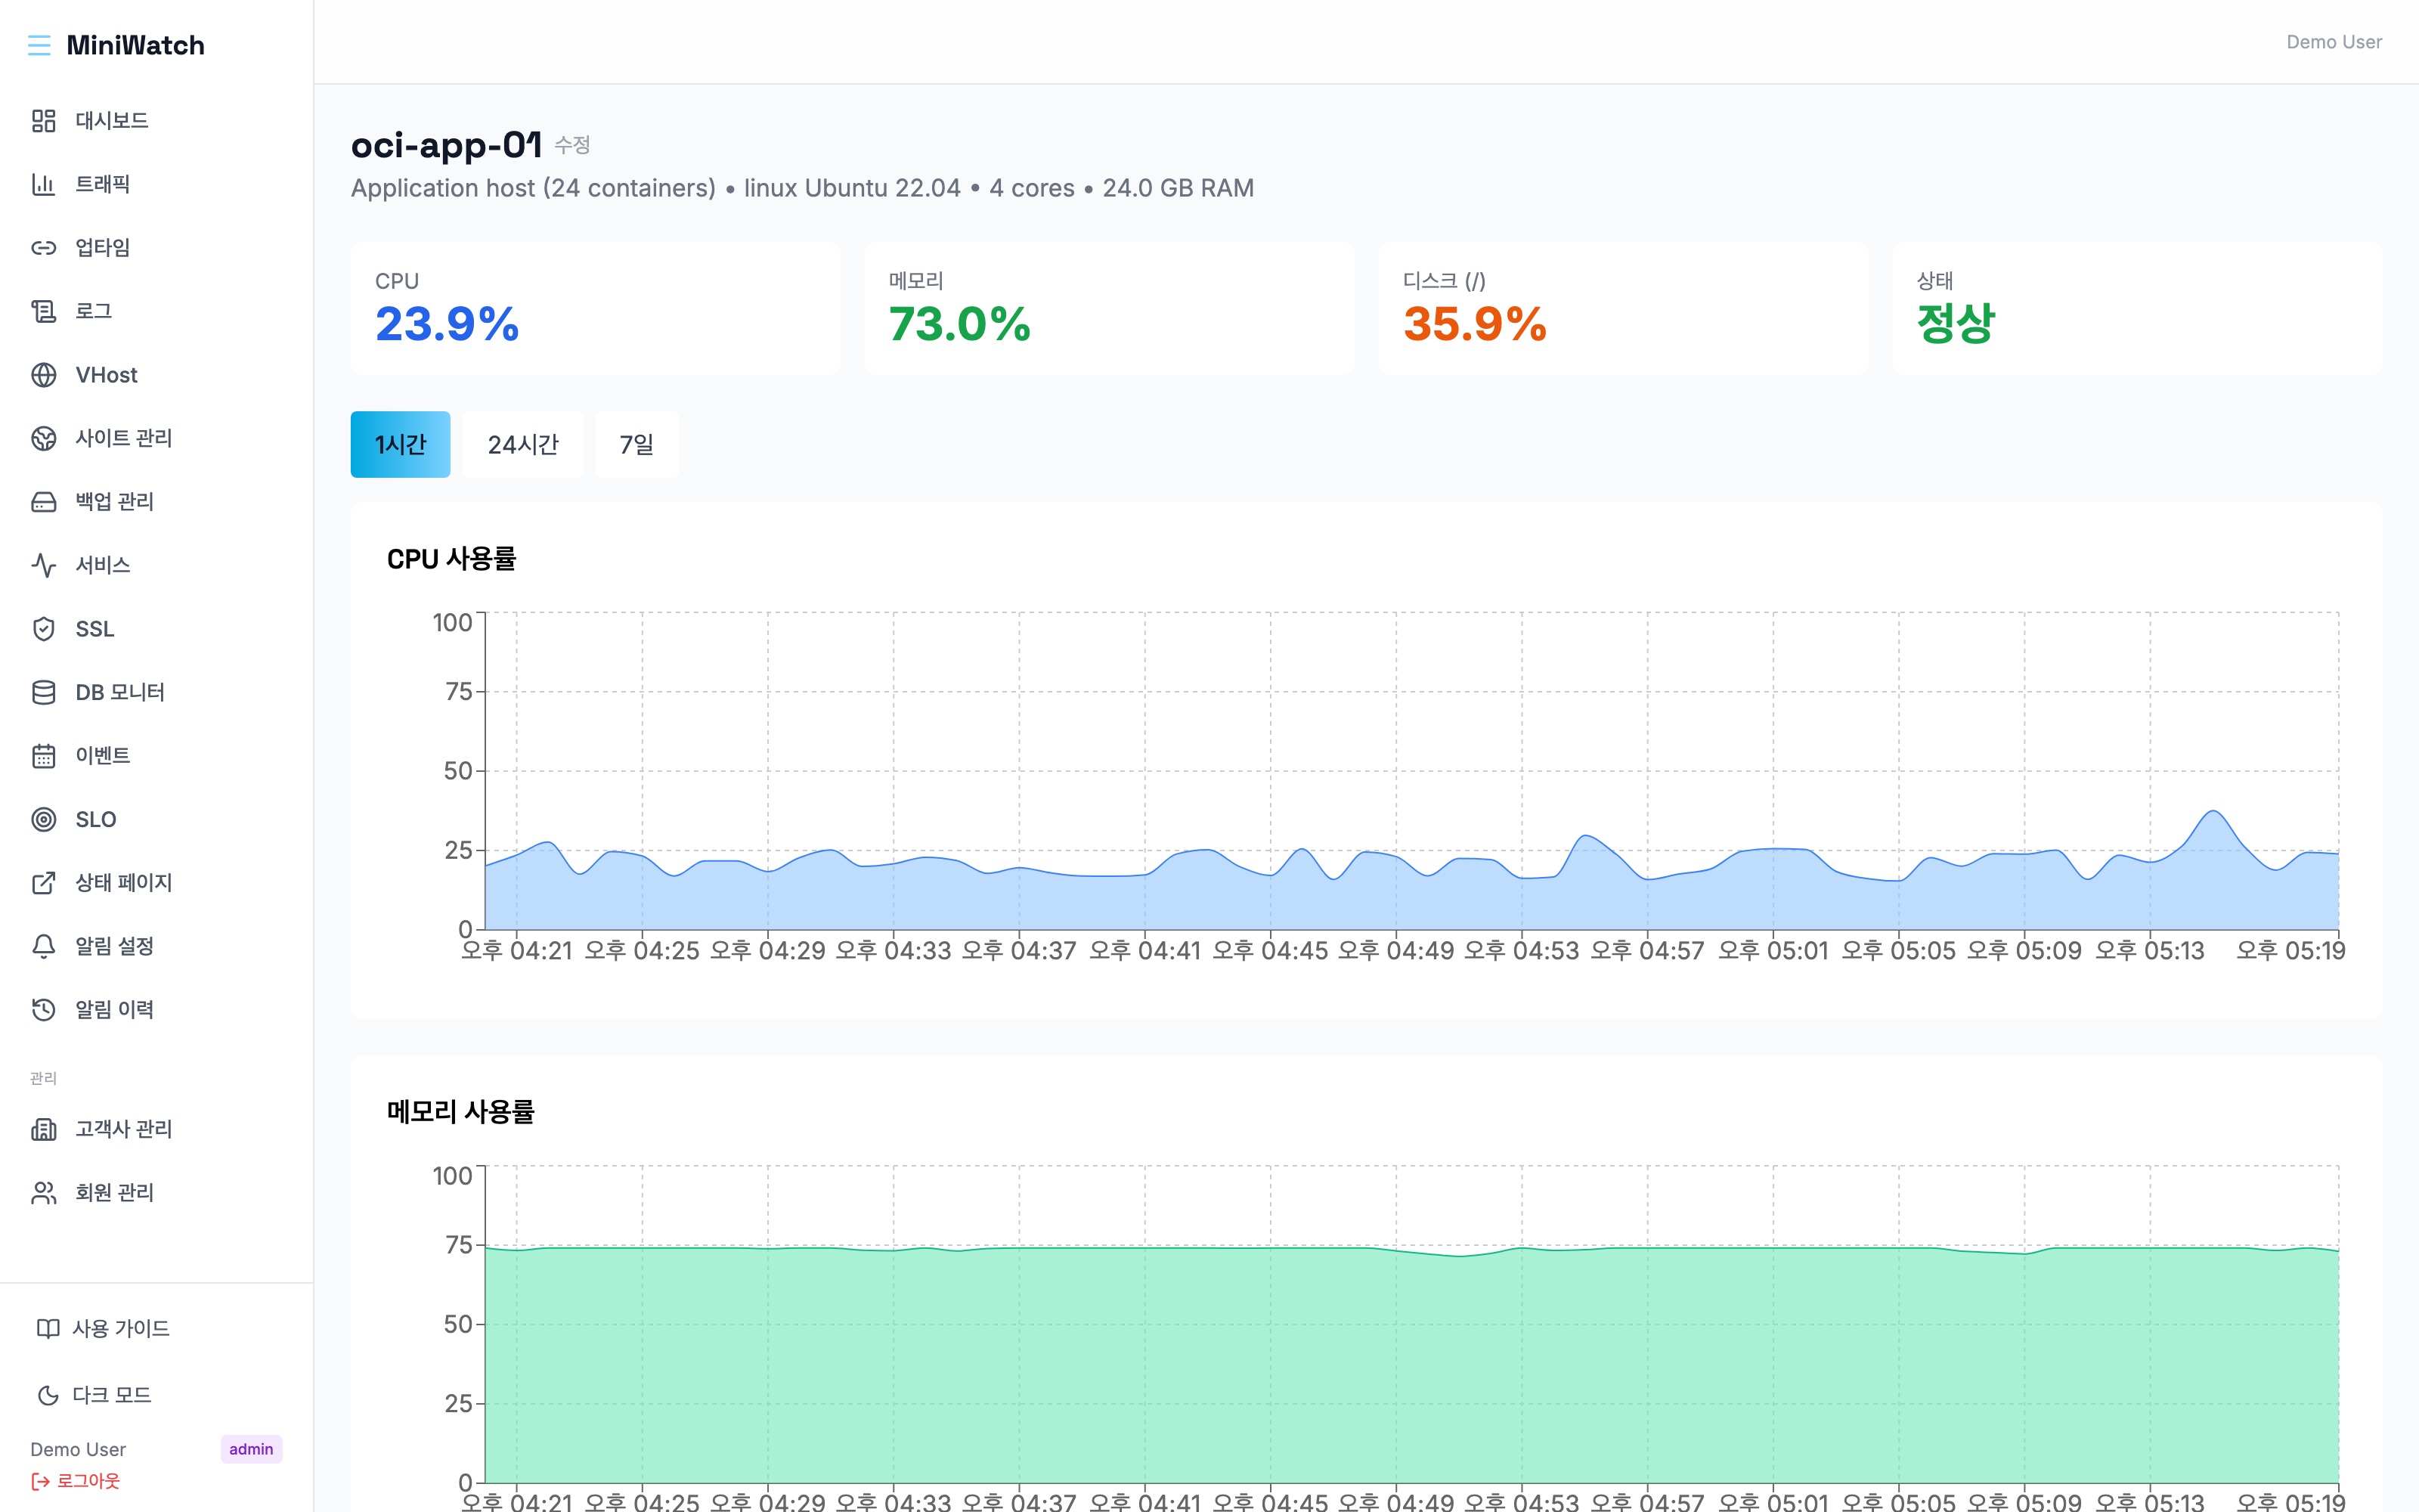The height and width of the screenshot is (1512, 2419).
Task: Select the 상태 페이지 external-link icon
Action: (43, 883)
